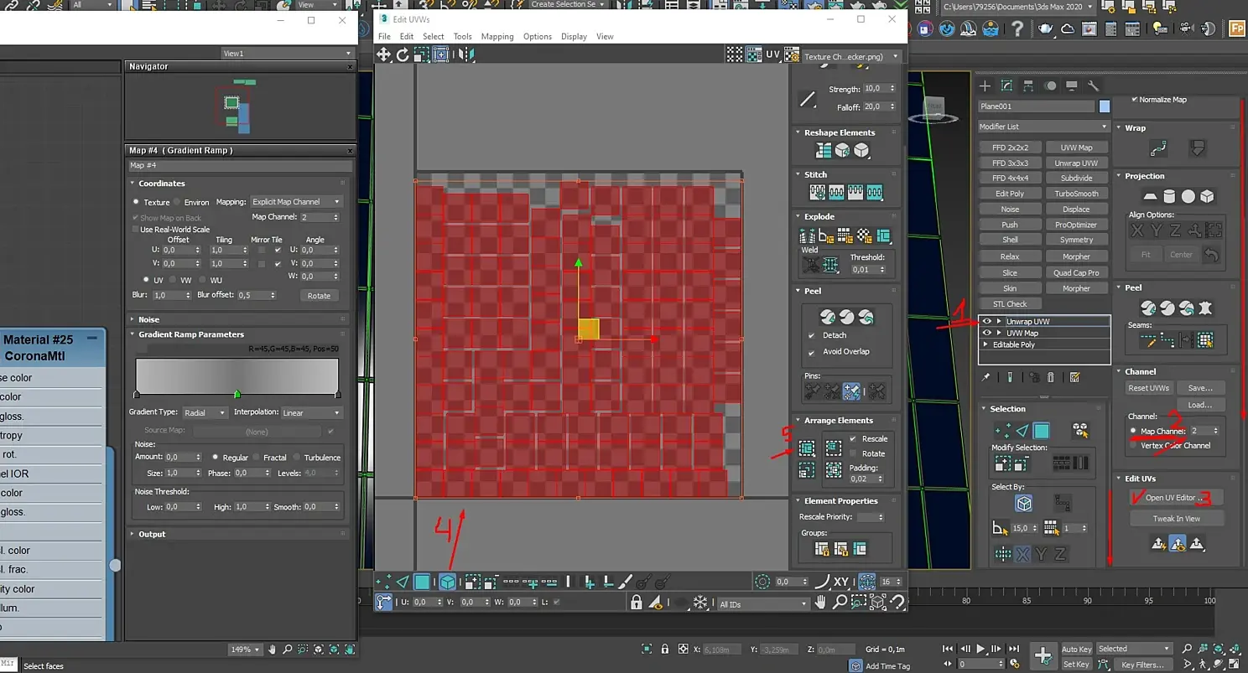Click the Stitch to Target icon
Screen dimensions: 1248x673
[x=817, y=193]
